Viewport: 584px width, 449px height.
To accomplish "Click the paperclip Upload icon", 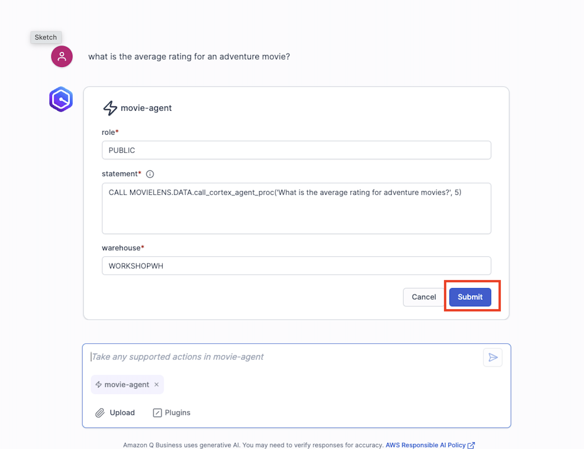I will [100, 413].
